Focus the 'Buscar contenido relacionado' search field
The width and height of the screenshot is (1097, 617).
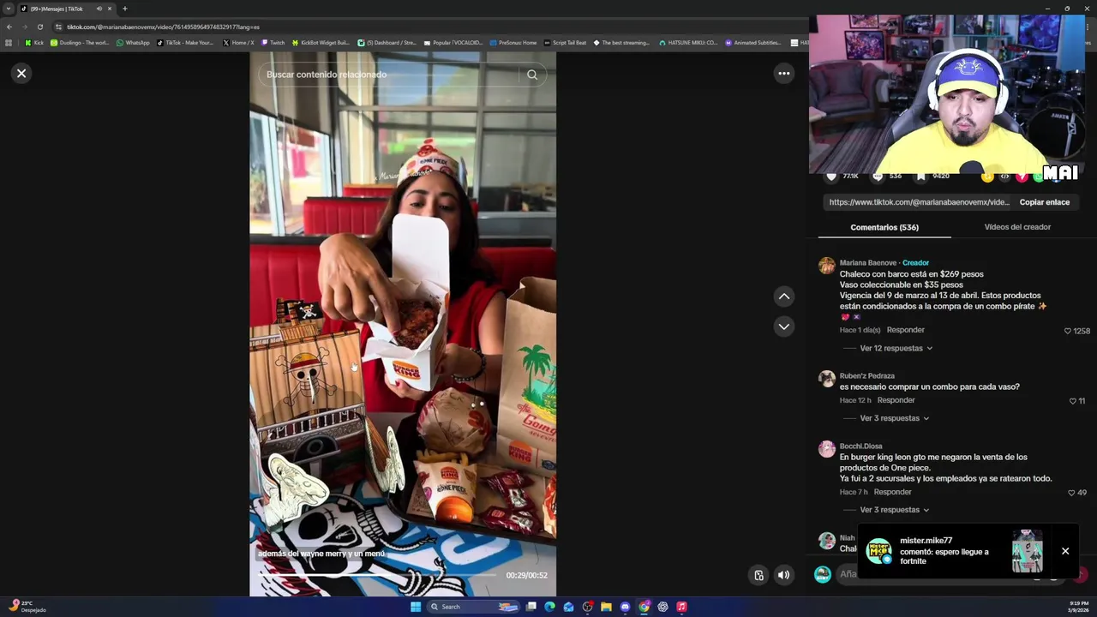[390, 75]
